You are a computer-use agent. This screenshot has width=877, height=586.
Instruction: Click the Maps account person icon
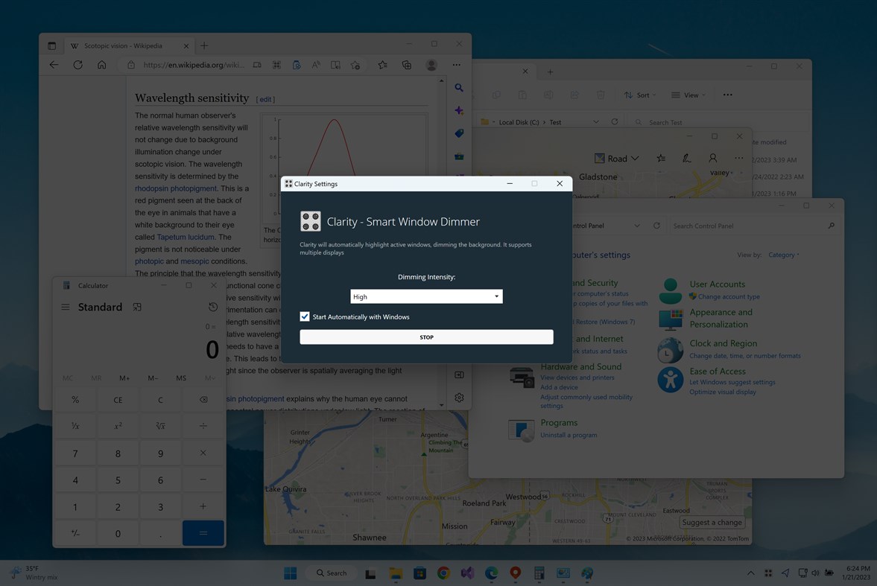712,159
